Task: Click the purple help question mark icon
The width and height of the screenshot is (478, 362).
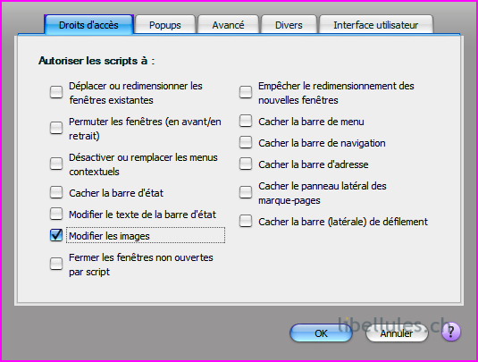Action: tap(451, 332)
